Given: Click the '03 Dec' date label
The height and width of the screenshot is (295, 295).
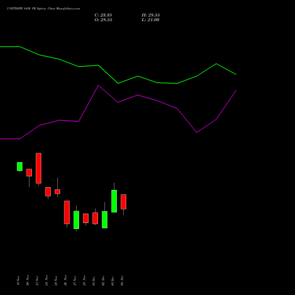Looking at the screenshot, I should (113, 280).
